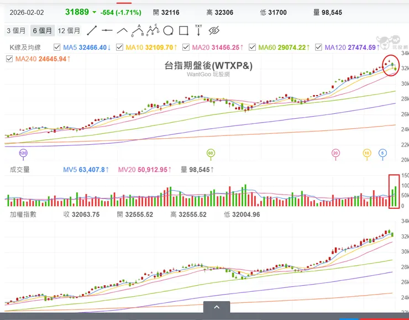Image resolution: width=409 pixels, height=320 pixels.
Task: Uncheck the MA60 moving average checkbox
Action: 252,47
